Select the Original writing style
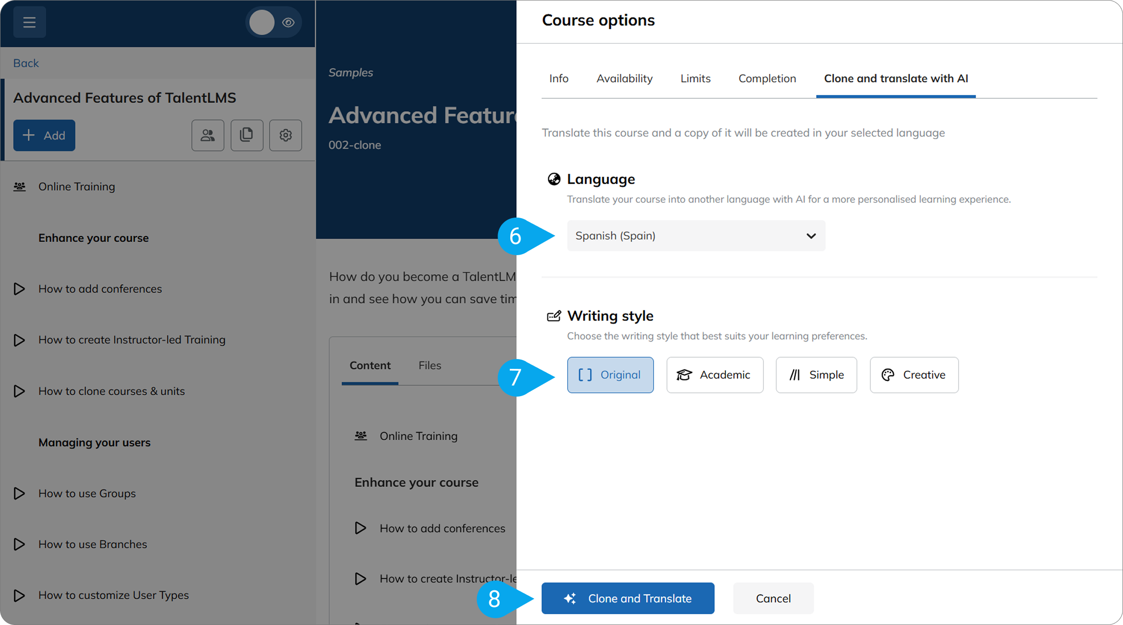Image resolution: width=1123 pixels, height=625 pixels. tap(610, 375)
